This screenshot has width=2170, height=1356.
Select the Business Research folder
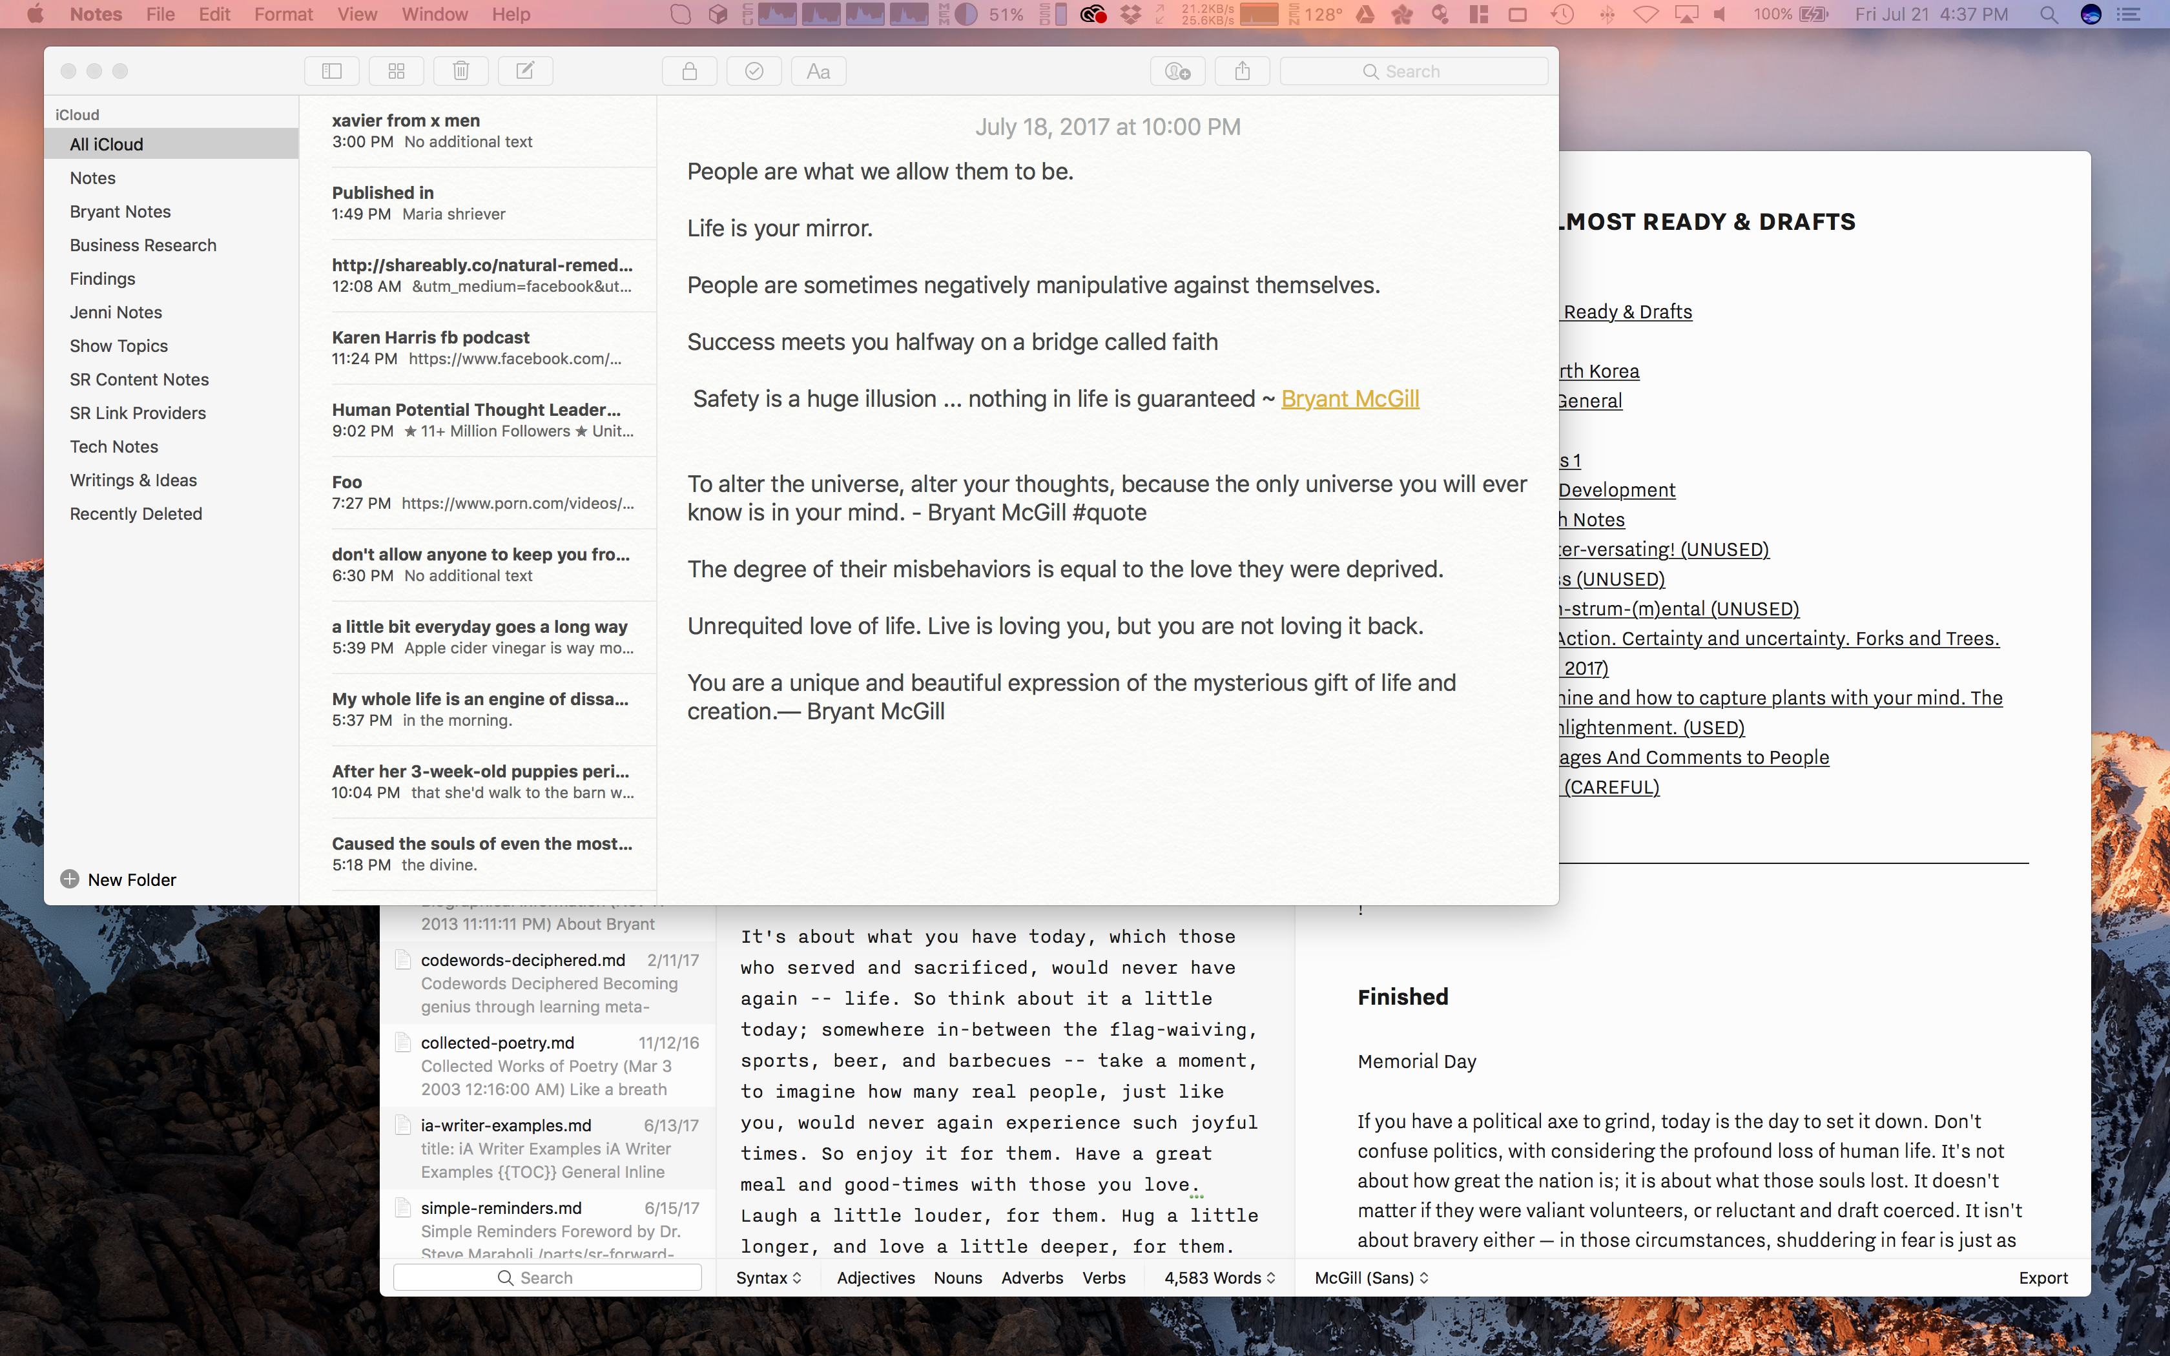click(x=171, y=245)
